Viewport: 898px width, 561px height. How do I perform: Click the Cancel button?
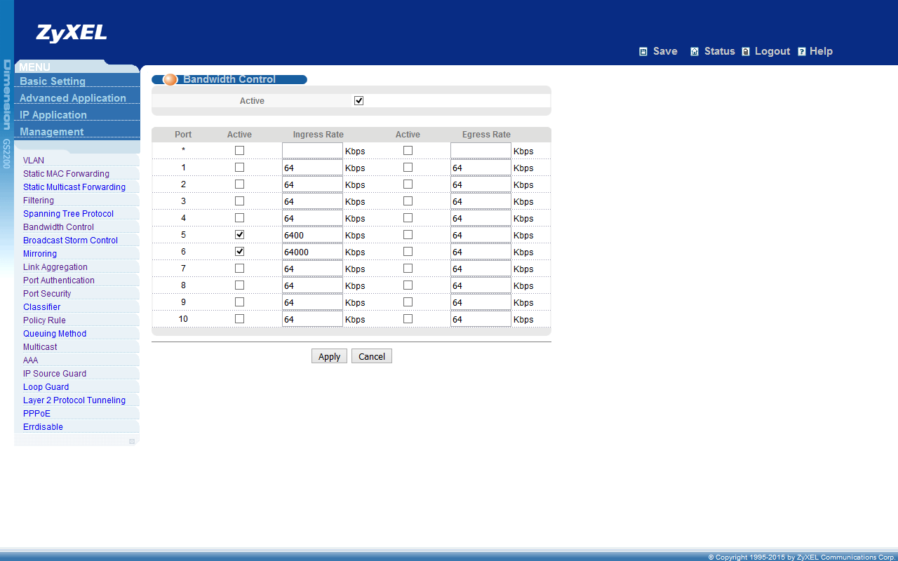pos(372,356)
